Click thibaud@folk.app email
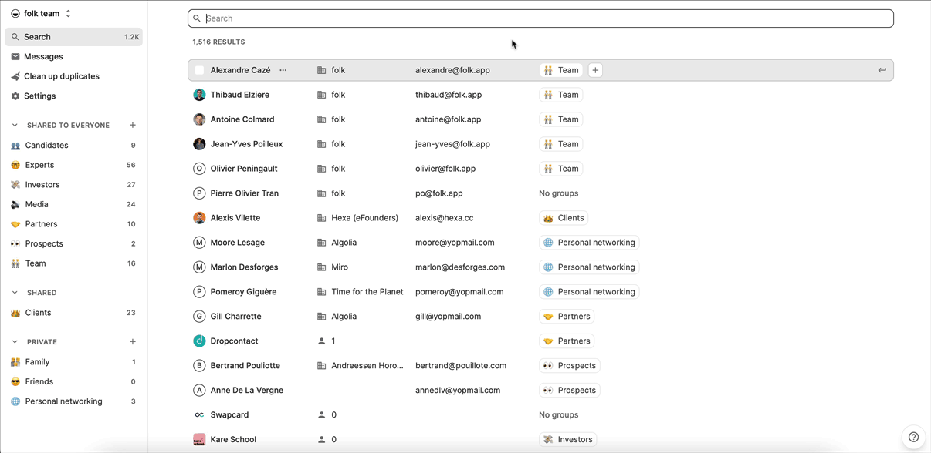 point(449,95)
